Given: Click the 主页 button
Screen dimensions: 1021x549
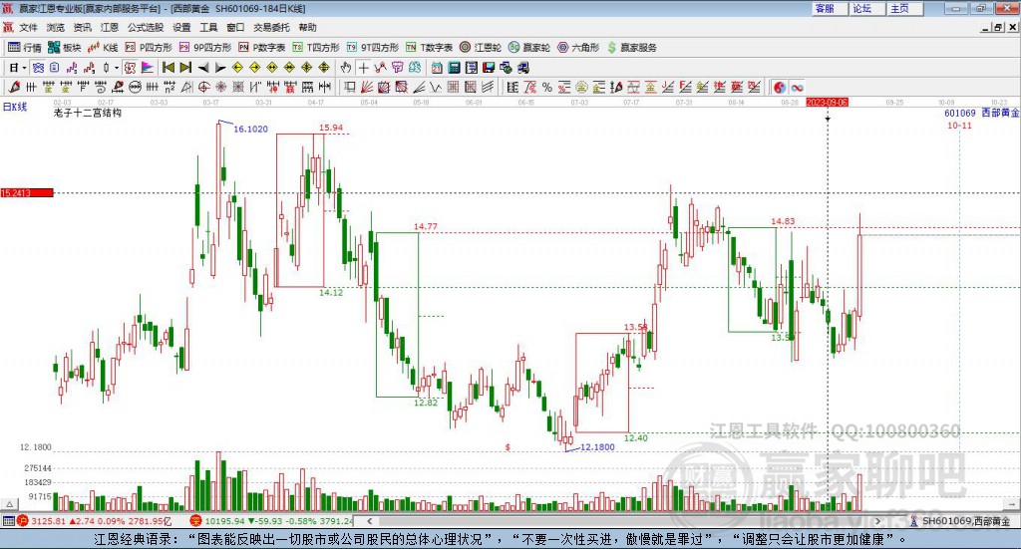Looking at the screenshot, I should [905, 8].
